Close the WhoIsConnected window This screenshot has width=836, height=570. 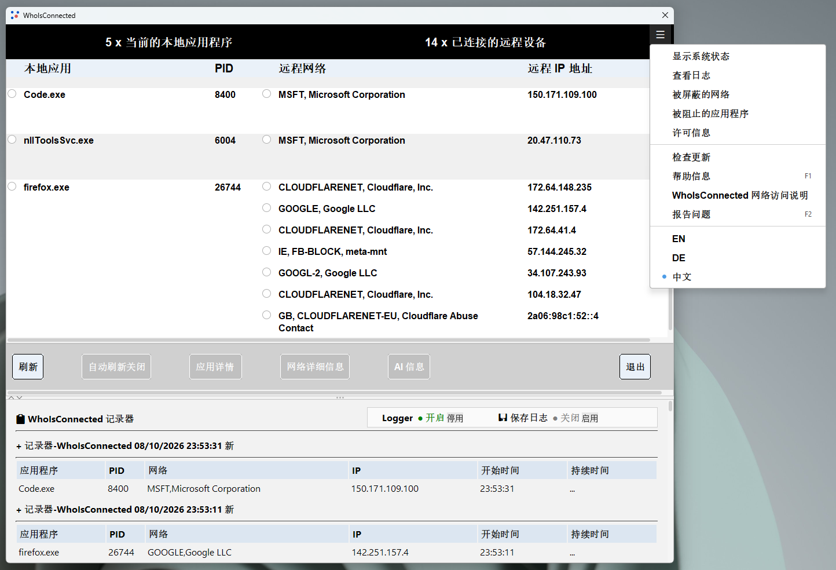(665, 15)
